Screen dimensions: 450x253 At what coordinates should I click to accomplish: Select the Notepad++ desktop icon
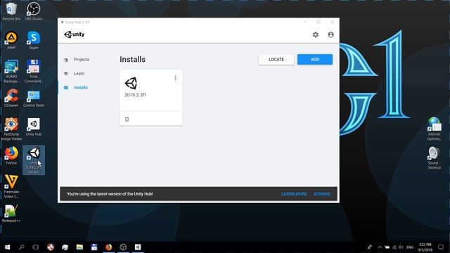click(x=11, y=214)
